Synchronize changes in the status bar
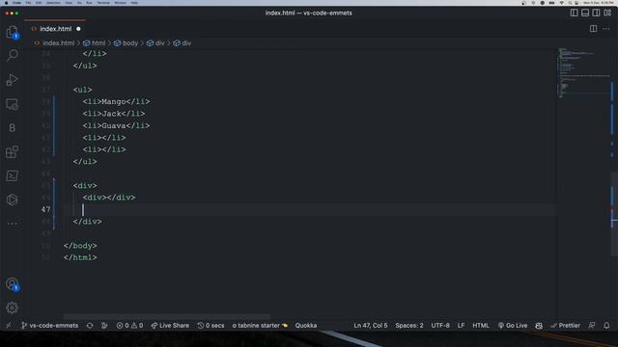 [90, 326]
